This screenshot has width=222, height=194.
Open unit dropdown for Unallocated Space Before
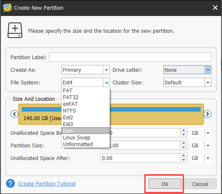pos(208,133)
